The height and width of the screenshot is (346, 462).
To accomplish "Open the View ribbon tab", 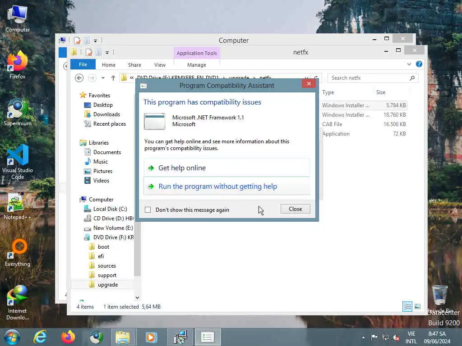I will 160,65.
